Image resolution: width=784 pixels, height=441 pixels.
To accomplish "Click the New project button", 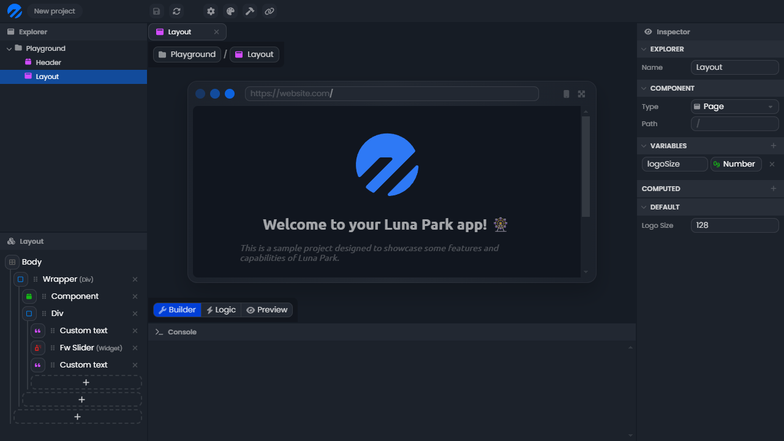I will tap(55, 11).
